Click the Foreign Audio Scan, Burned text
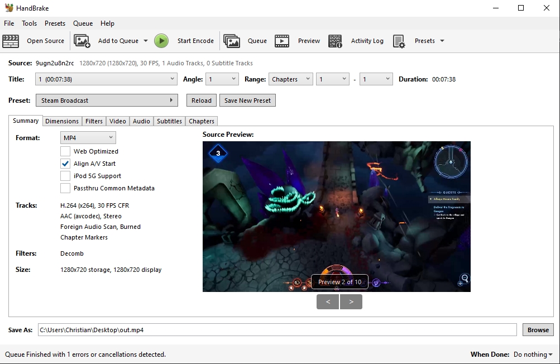The width and height of the screenshot is (560, 364). point(100,227)
